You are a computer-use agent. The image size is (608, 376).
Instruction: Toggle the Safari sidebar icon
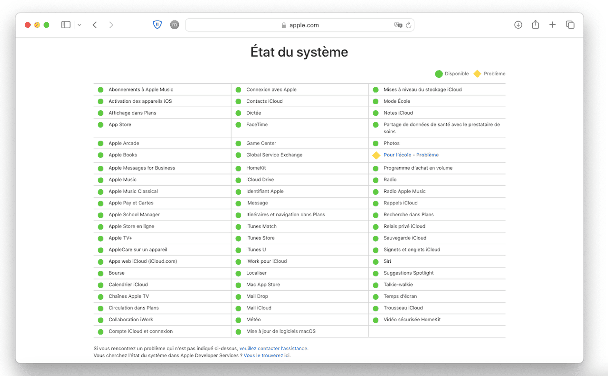pyautogui.click(x=66, y=25)
